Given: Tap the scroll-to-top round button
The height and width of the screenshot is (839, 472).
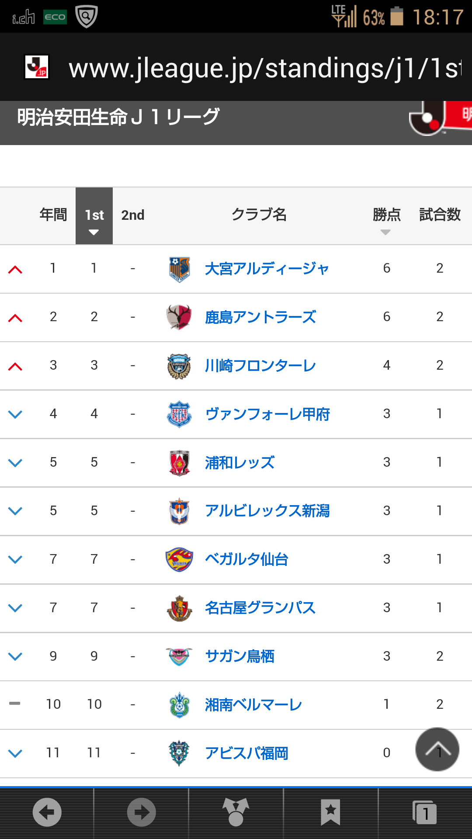Looking at the screenshot, I should click(437, 749).
